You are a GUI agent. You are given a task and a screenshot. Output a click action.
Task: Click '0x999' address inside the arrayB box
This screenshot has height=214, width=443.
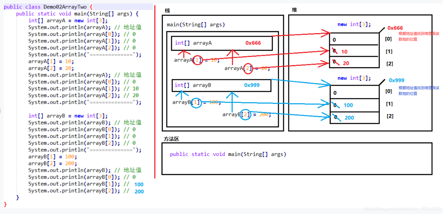tap(252, 85)
